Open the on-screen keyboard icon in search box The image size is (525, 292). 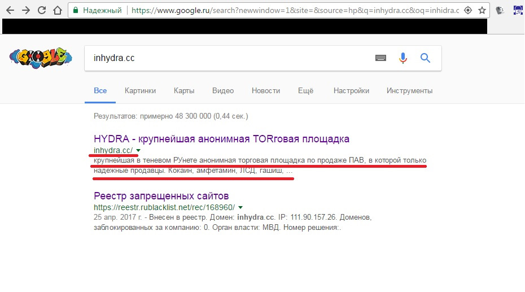(380, 58)
